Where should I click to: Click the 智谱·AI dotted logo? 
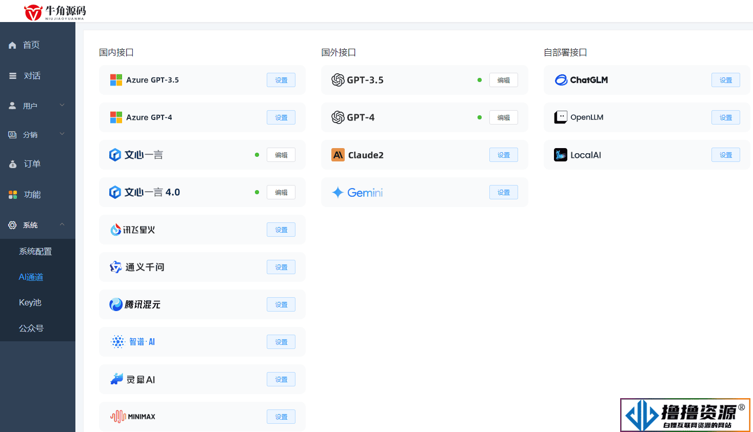[x=118, y=342]
